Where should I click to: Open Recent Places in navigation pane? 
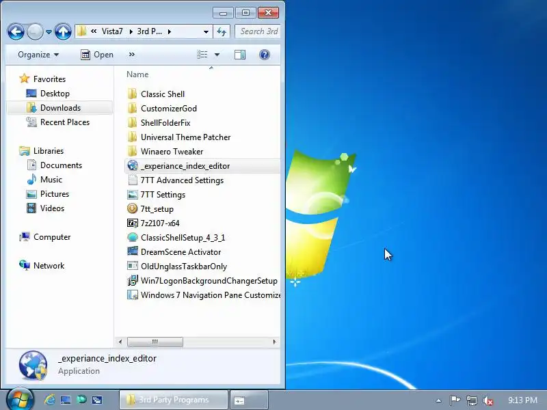point(65,122)
